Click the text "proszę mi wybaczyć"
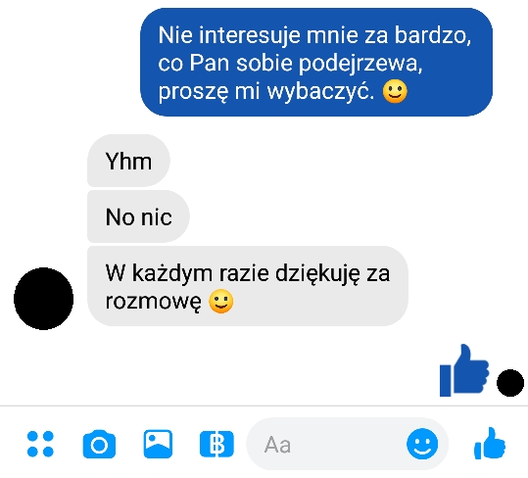528x478 pixels. click(266, 91)
